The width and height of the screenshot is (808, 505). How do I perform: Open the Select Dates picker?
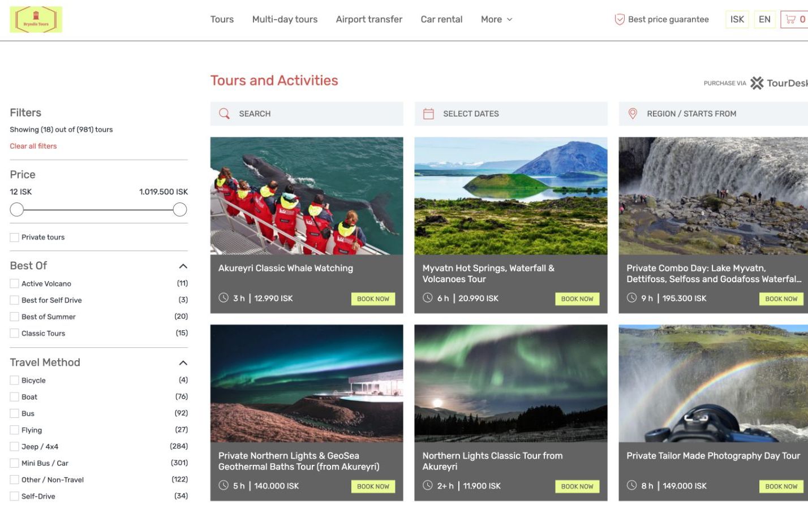[x=511, y=114]
